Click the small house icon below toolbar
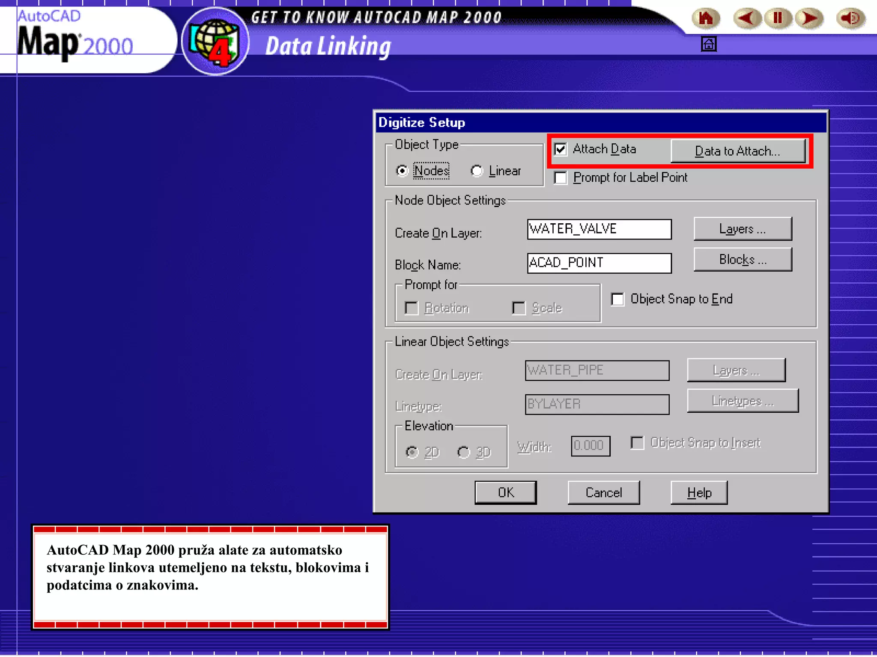Image resolution: width=877 pixels, height=657 pixels. point(709,44)
